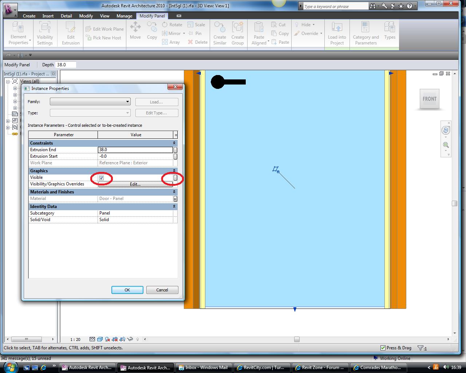Click associate parameter button for Extrusion End
Viewport: 466px width, 373px height.
click(x=175, y=150)
